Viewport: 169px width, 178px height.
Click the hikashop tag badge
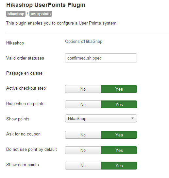coord(16,14)
